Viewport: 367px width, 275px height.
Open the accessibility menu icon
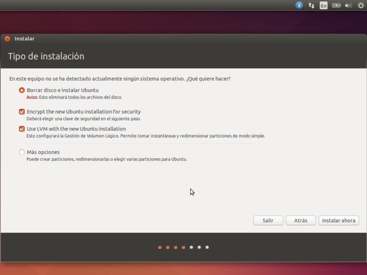pos(299,5)
